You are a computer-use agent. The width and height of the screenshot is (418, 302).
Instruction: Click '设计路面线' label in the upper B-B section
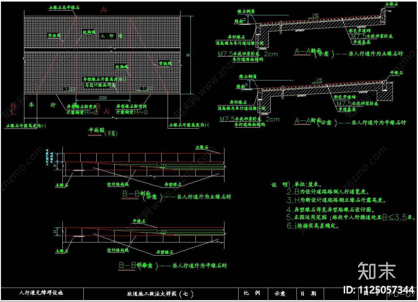click(118, 185)
